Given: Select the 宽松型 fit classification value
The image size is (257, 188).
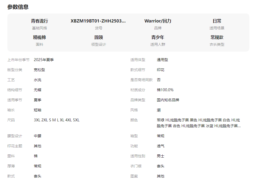Looking at the screenshot, I should pos(39,70).
